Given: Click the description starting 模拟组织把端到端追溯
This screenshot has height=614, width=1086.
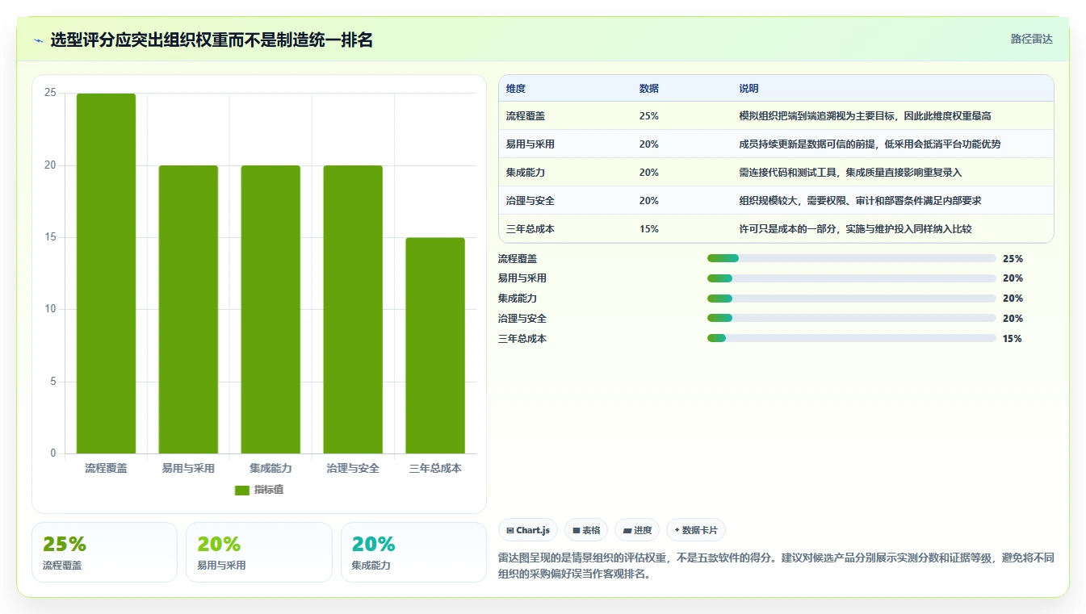Looking at the screenshot, I should pos(865,116).
